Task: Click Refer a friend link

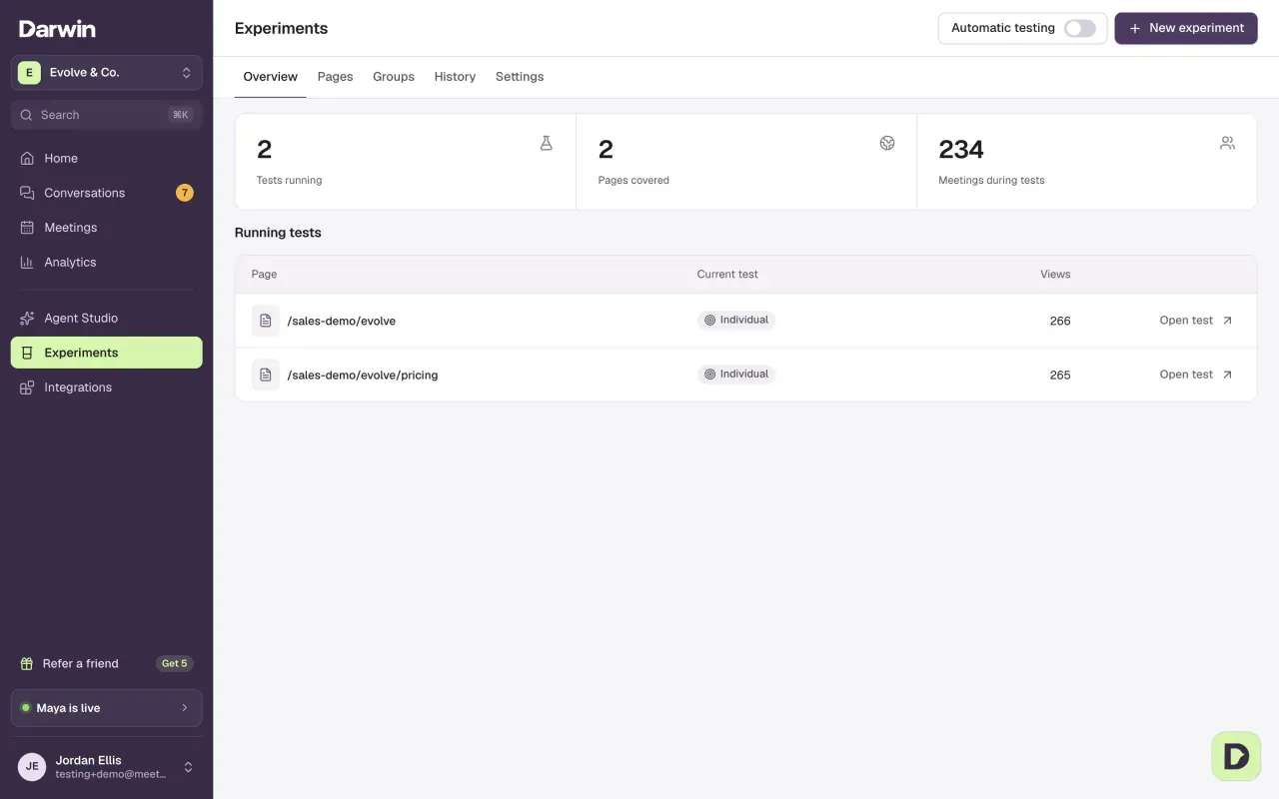Action: pyautogui.click(x=80, y=663)
